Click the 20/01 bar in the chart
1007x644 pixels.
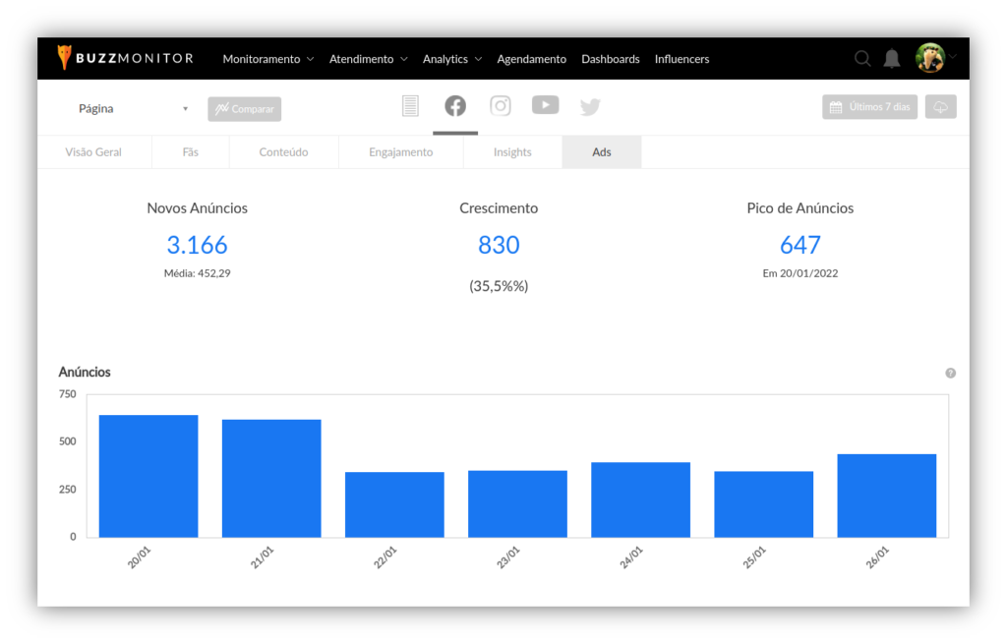(148, 476)
